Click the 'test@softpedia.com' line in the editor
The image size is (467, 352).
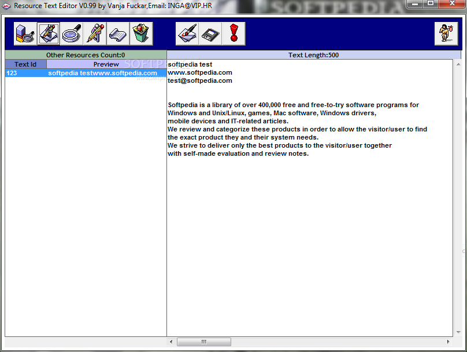point(200,80)
